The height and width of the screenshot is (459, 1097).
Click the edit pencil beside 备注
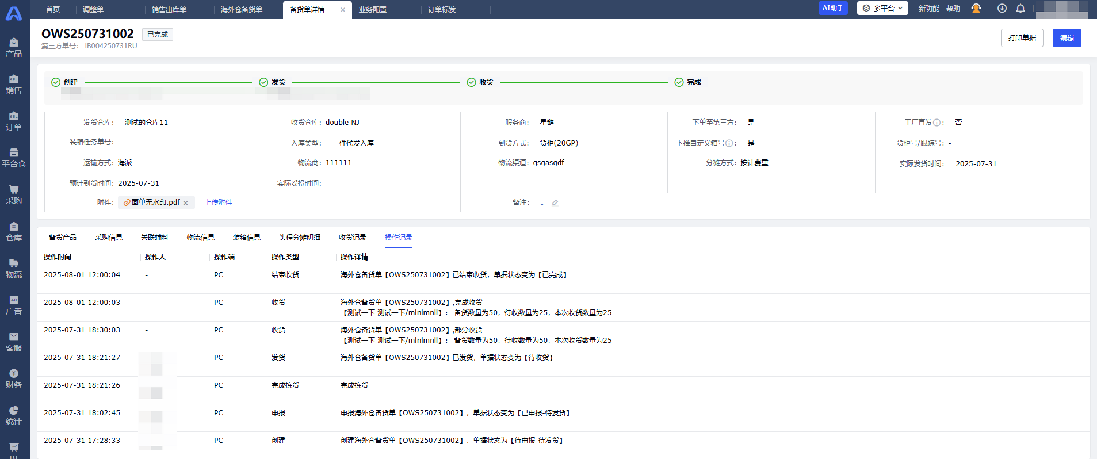tap(555, 203)
